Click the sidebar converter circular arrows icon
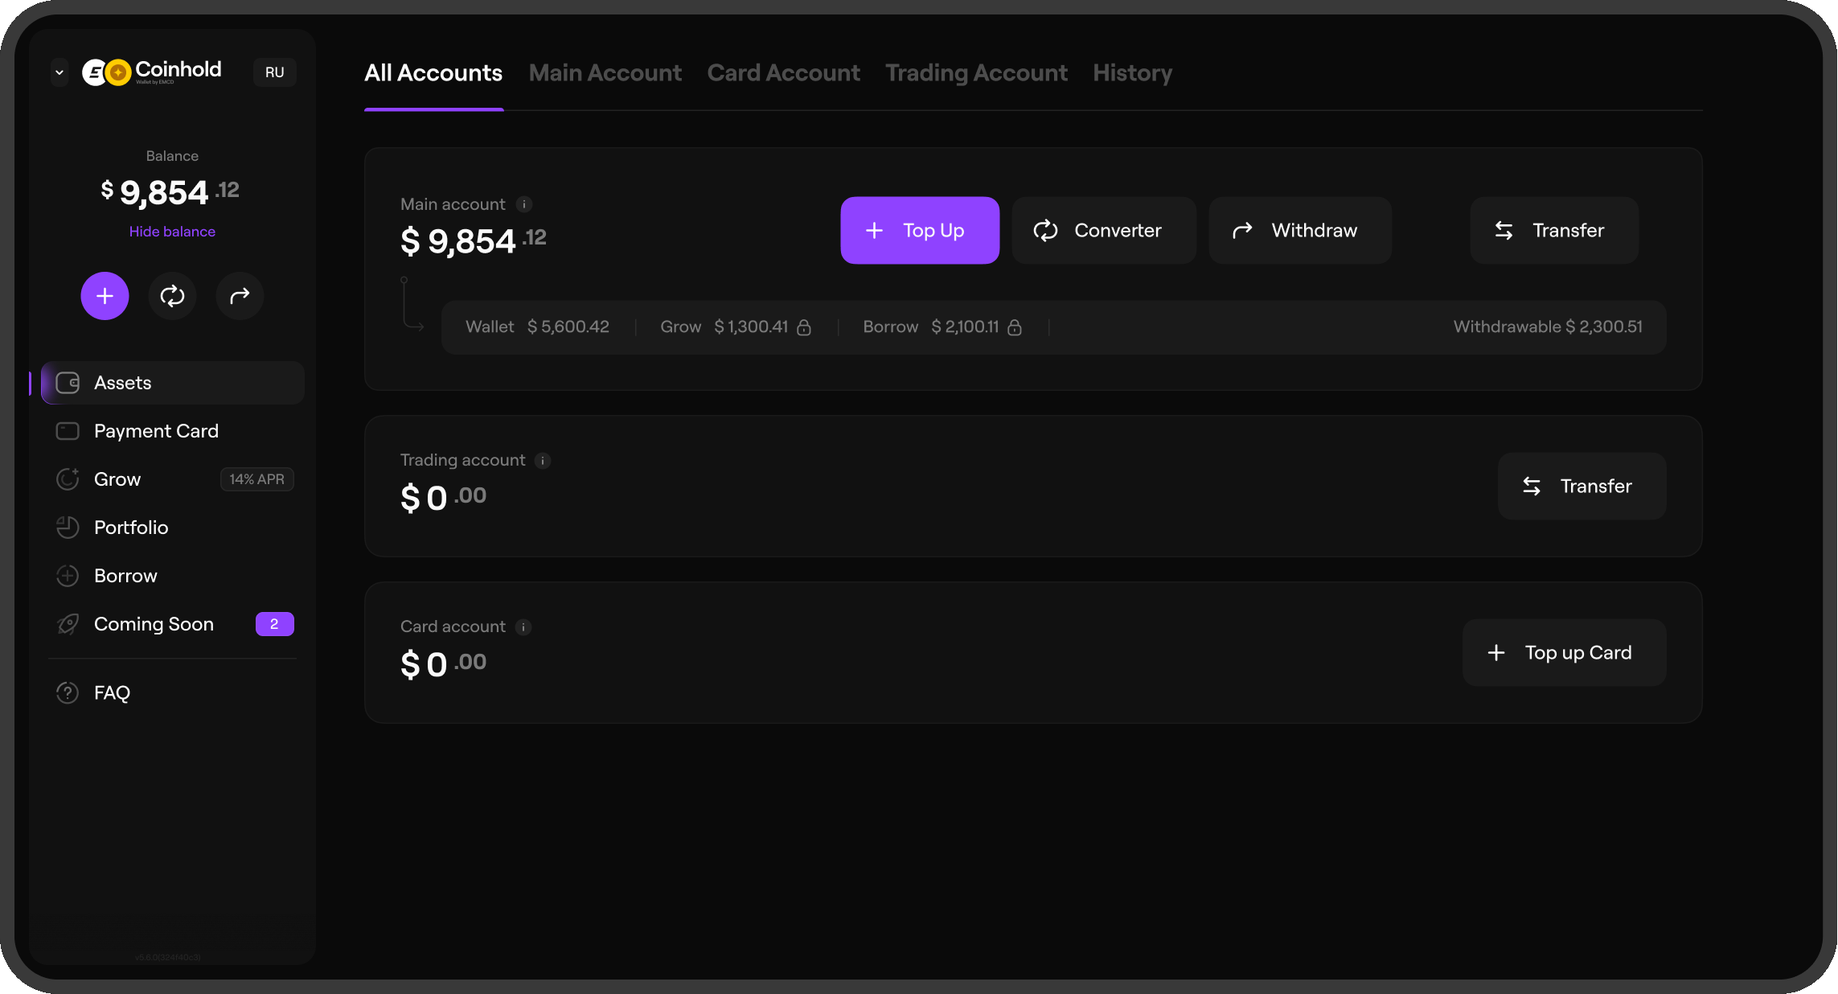The height and width of the screenshot is (994, 1838). [x=172, y=296]
